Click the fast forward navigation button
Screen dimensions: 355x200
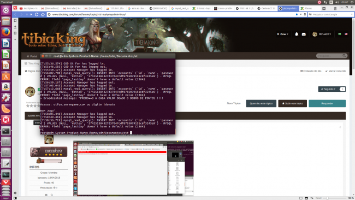tap(31, 15)
